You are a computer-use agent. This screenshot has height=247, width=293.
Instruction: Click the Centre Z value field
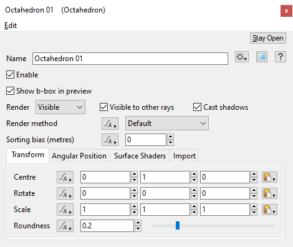[x=225, y=177]
